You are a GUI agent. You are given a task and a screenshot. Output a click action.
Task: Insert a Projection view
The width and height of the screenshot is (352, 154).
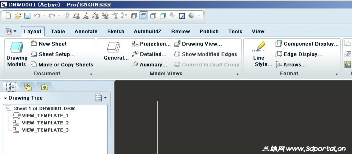click(x=151, y=44)
